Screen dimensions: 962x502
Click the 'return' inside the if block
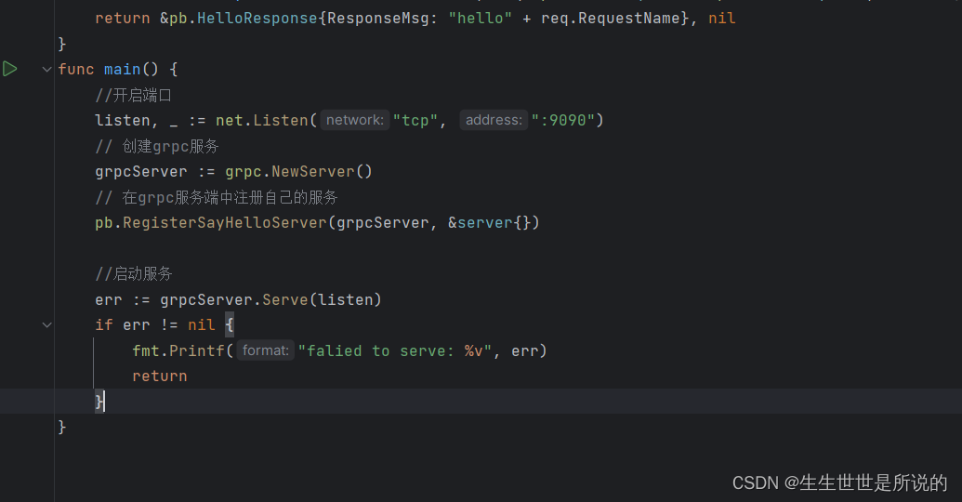click(160, 376)
